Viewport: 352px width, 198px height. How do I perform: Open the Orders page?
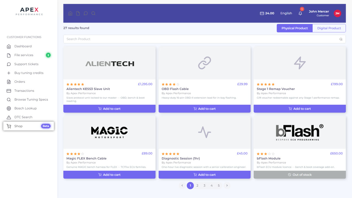click(29, 82)
